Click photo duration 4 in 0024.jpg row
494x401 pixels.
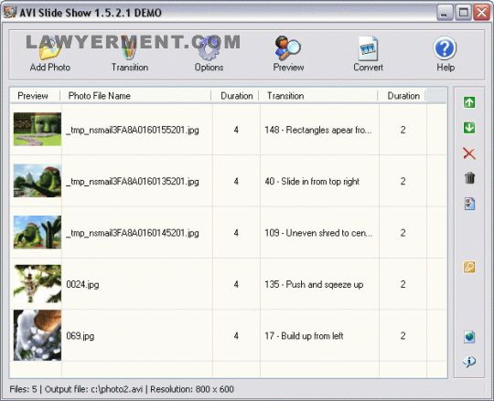(236, 285)
